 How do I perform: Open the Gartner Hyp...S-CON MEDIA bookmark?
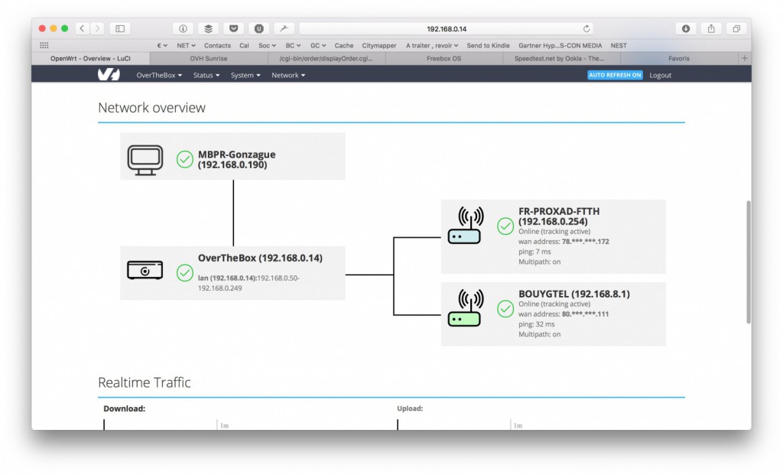560,45
